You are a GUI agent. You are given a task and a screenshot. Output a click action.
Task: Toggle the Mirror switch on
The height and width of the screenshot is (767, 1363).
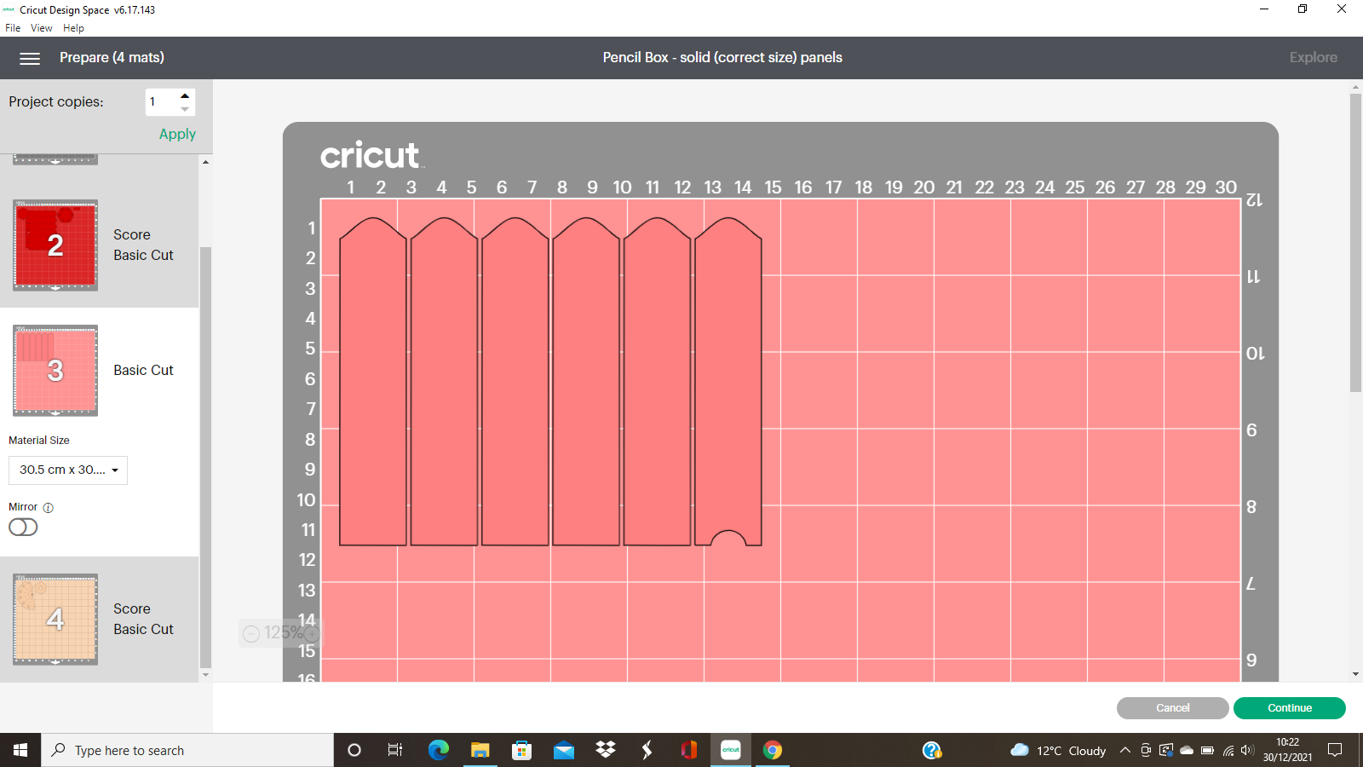pyautogui.click(x=23, y=528)
